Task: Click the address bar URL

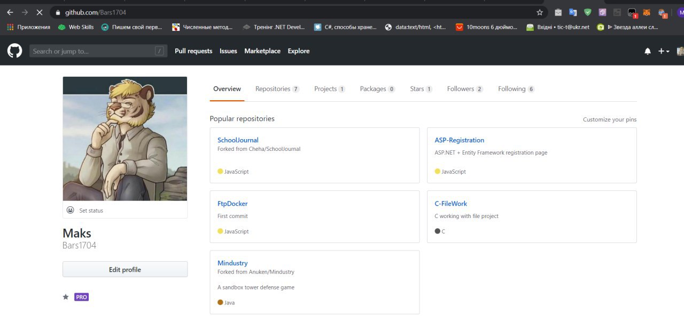Action: (x=96, y=12)
